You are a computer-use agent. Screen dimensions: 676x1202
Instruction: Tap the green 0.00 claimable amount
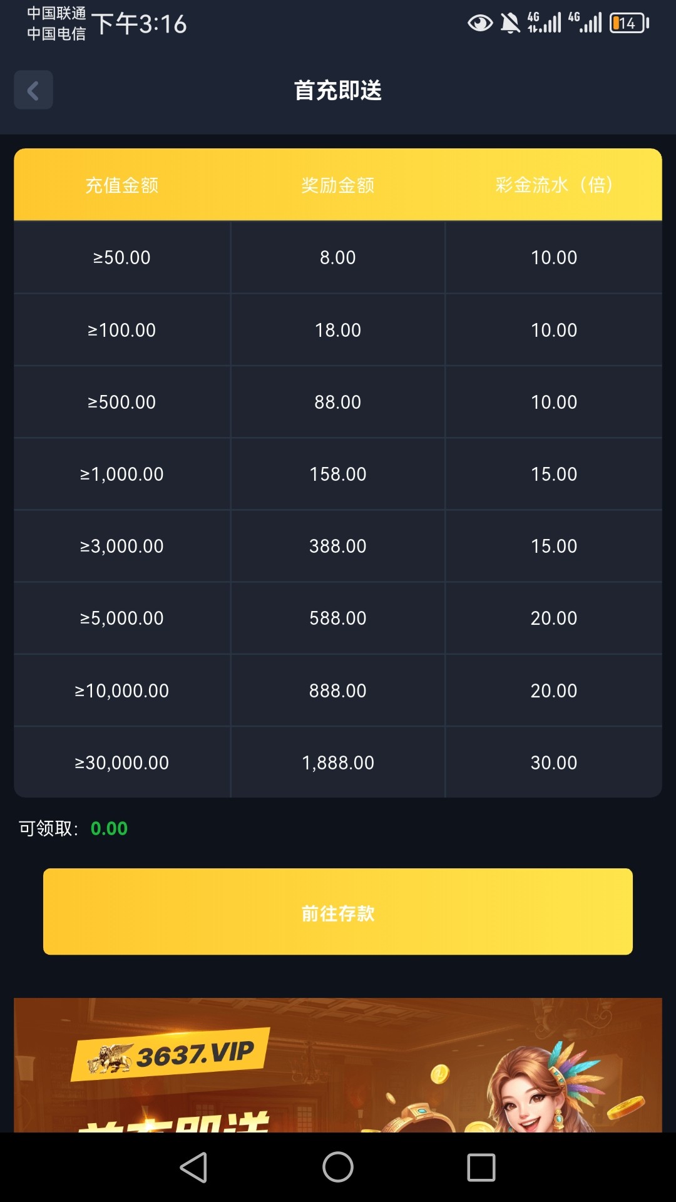coord(109,828)
